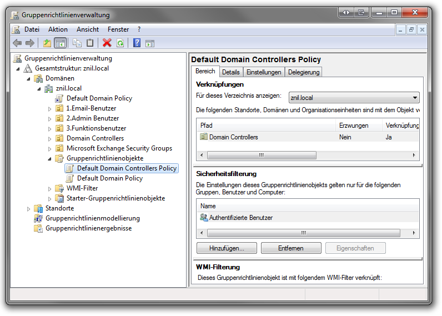The image size is (442, 316).
Task: Click the copy toolbar icon
Action: [x=77, y=43]
